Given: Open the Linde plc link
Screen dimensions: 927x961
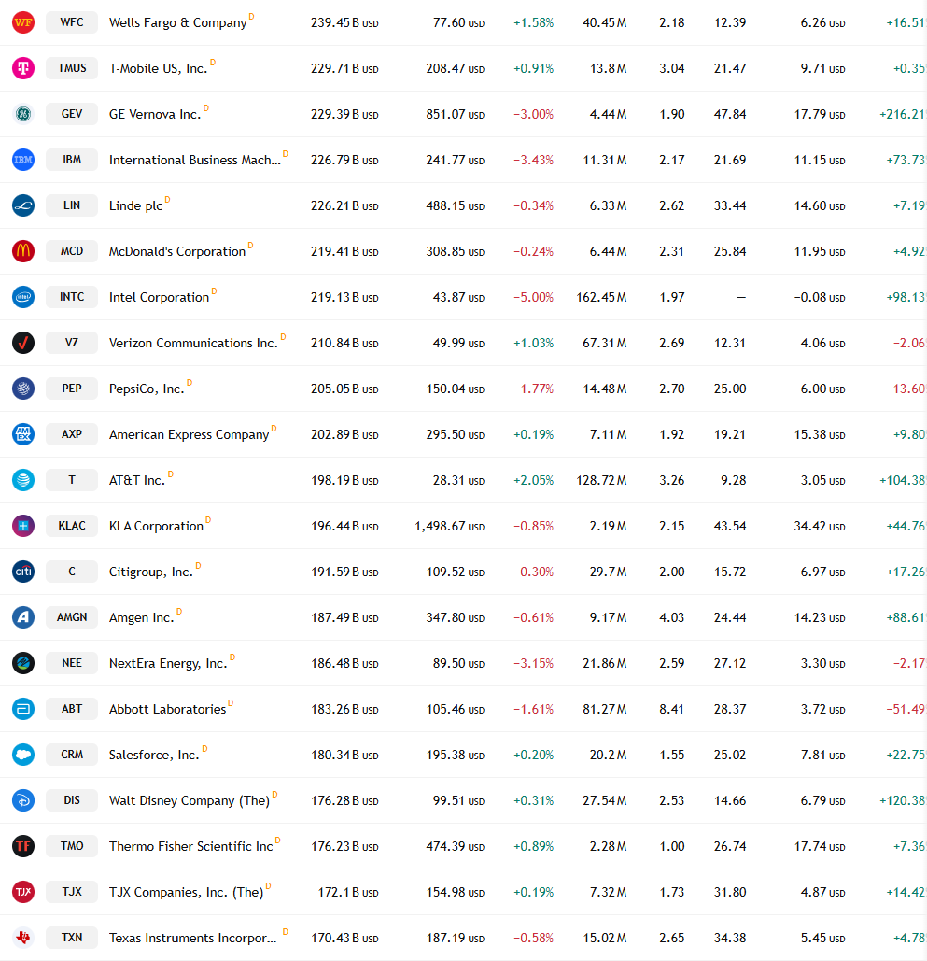Looking at the screenshot, I should pos(136,205).
